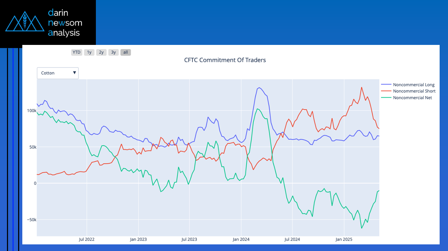
Task: Toggle the Noncommercial Net legend item
Action: pyautogui.click(x=412, y=98)
